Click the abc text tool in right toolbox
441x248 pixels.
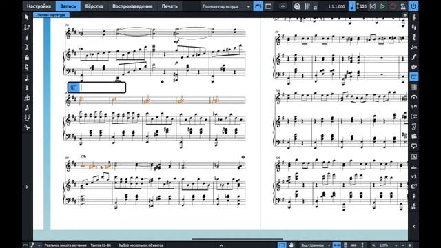413,167
